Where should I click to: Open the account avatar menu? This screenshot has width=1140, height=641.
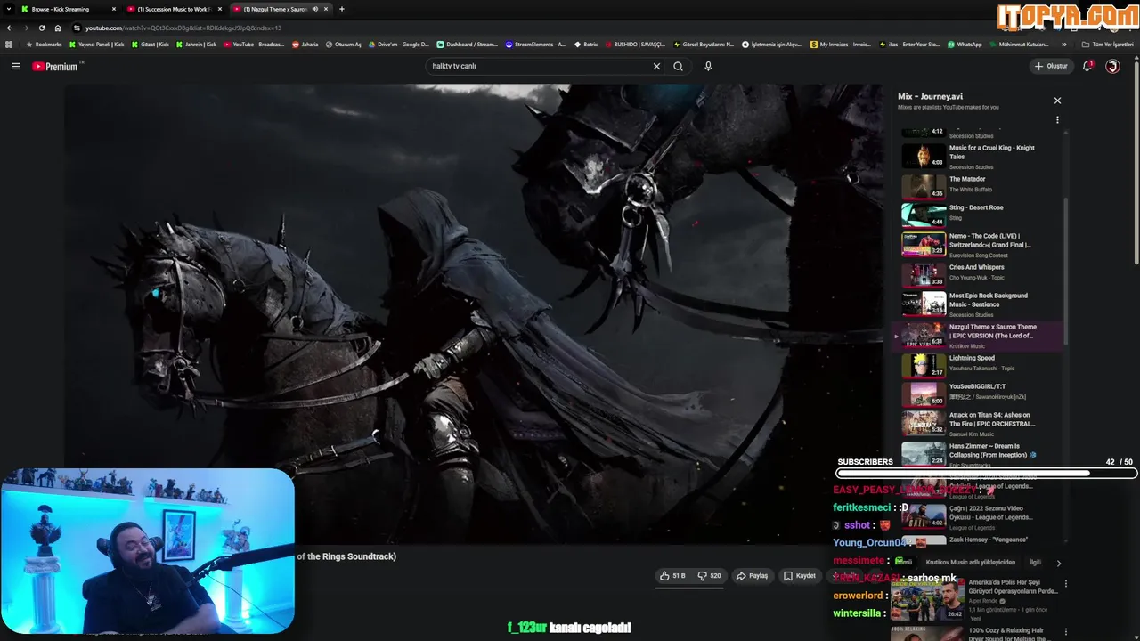(1112, 66)
